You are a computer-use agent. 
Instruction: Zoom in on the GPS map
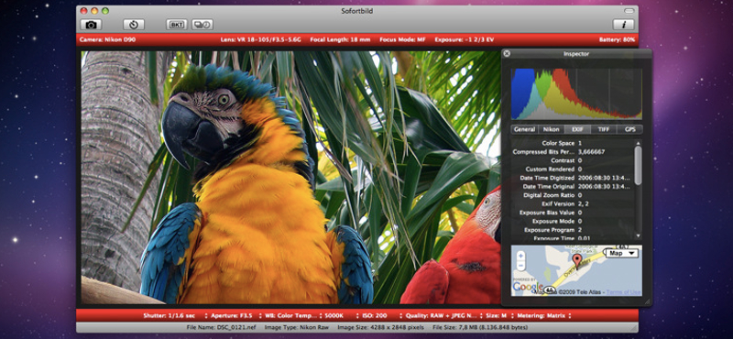(x=520, y=256)
